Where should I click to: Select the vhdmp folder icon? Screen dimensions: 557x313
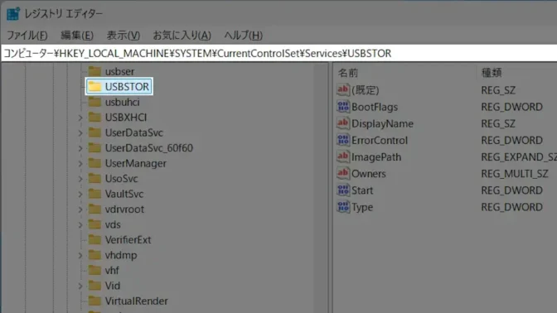tap(94, 255)
